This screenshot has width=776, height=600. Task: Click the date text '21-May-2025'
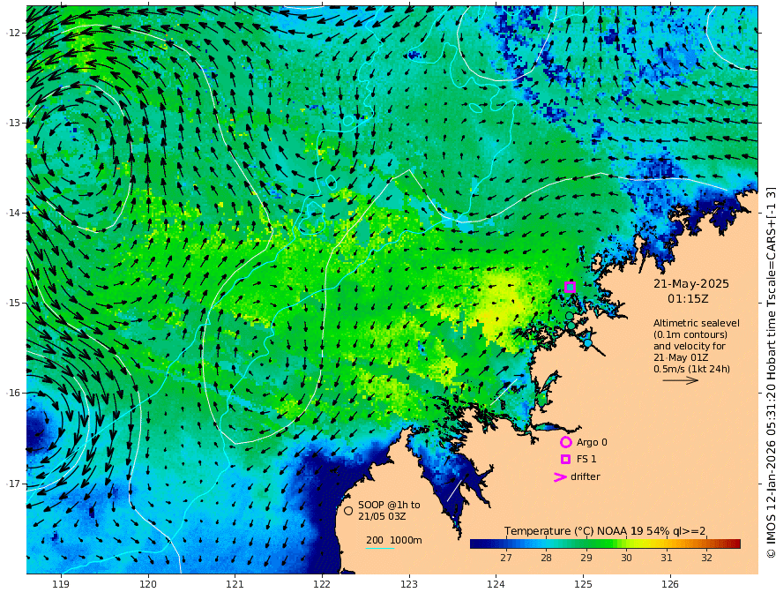(690, 283)
